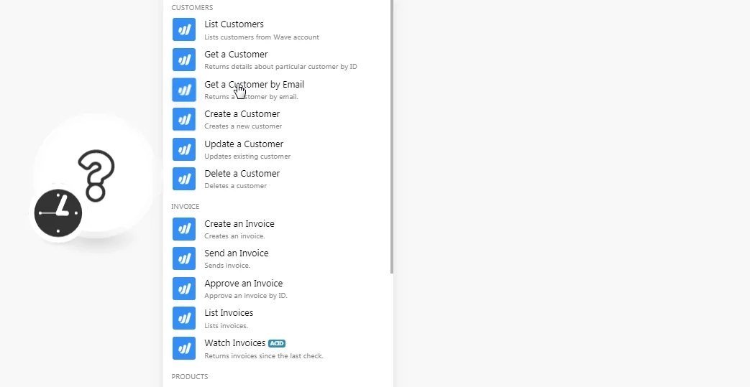Click the Wave icon beside List Invoices
Viewport: 750px width, 387px height.
click(184, 318)
